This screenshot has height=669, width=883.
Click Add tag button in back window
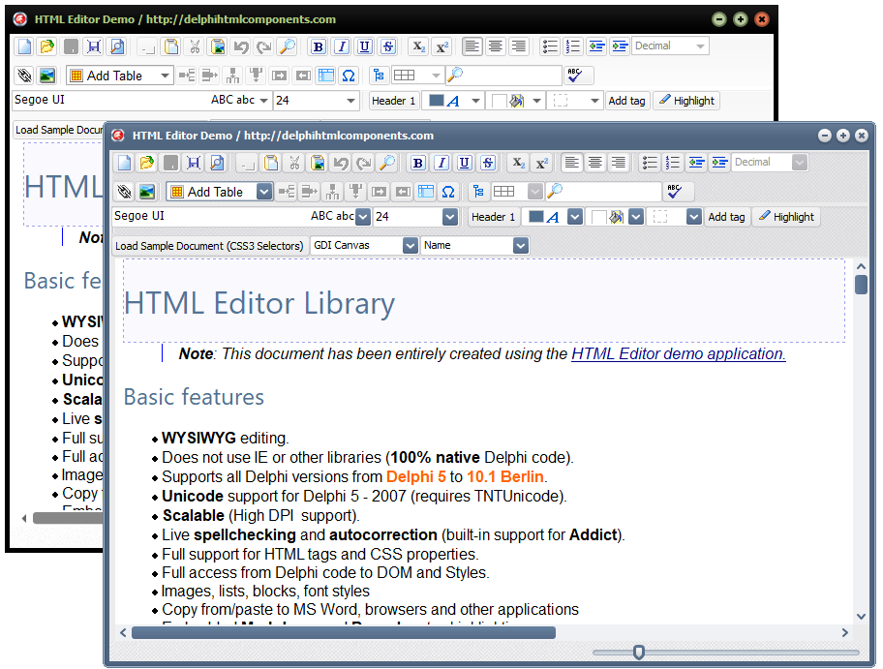[626, 101]
